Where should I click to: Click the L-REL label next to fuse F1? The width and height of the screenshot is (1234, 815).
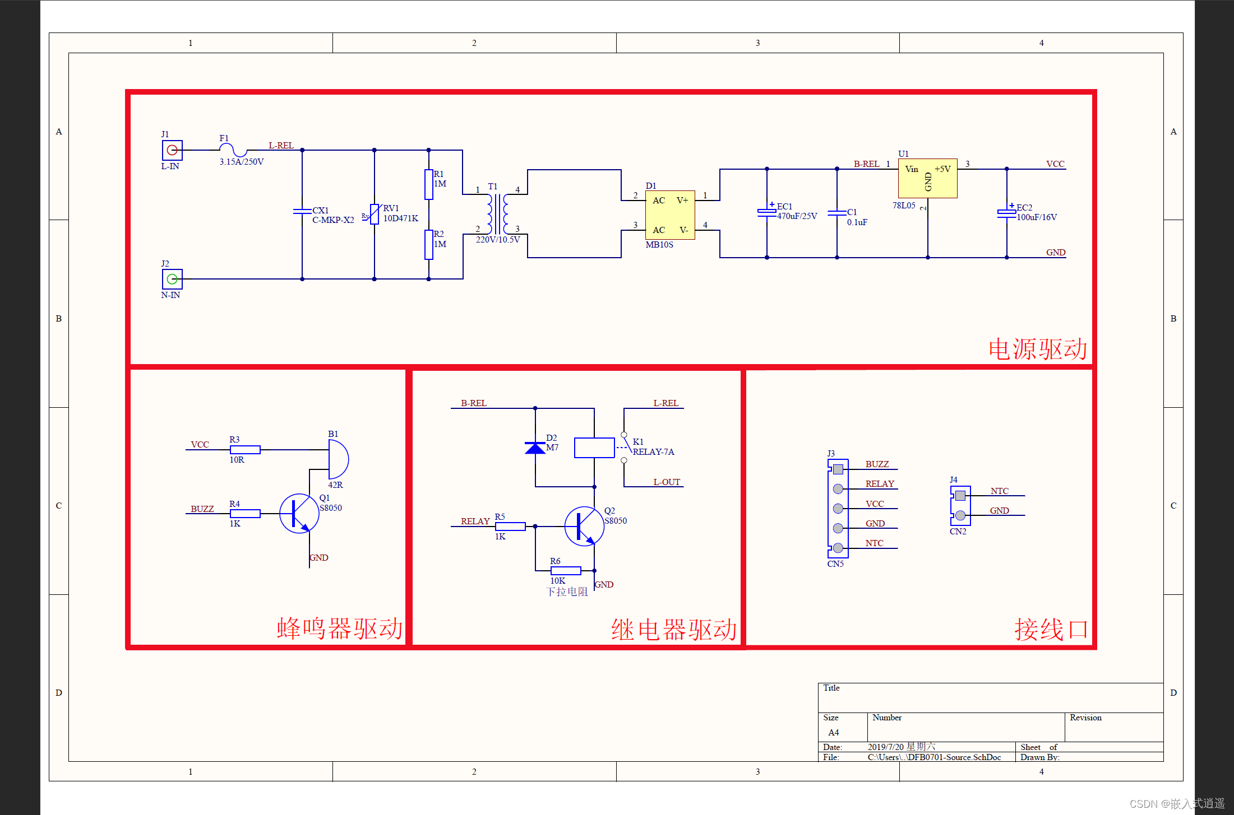click(x=281, y=146)
